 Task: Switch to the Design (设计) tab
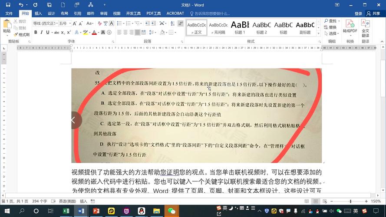click(51, 13)
